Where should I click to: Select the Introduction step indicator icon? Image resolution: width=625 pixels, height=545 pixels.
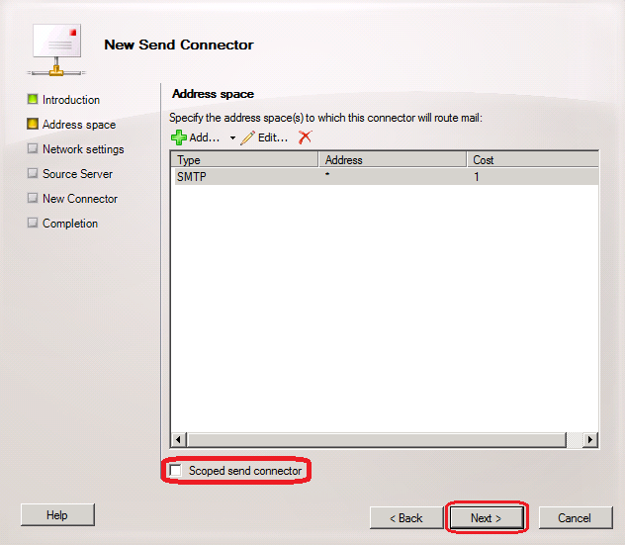click(x=33, y=100)
